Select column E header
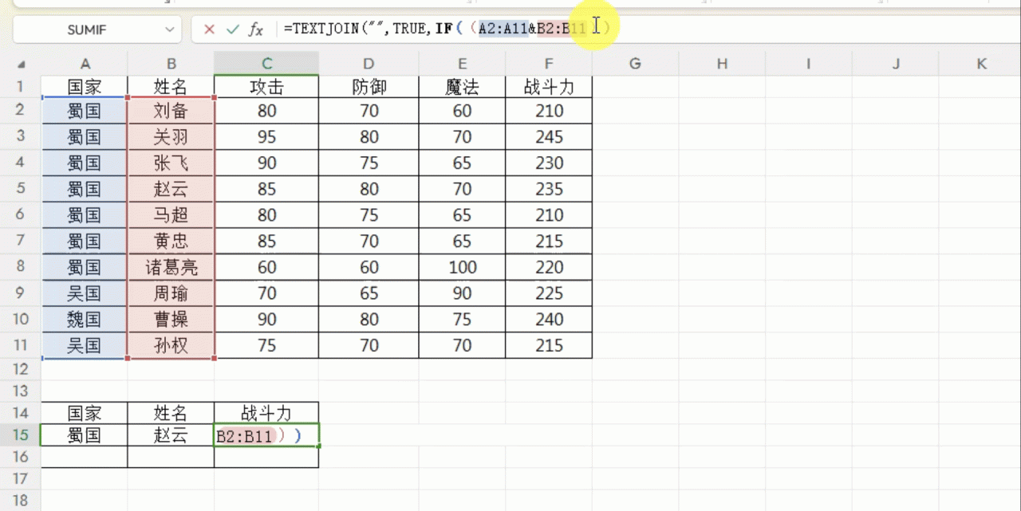 pyautogui.click(x=463, y=64)
